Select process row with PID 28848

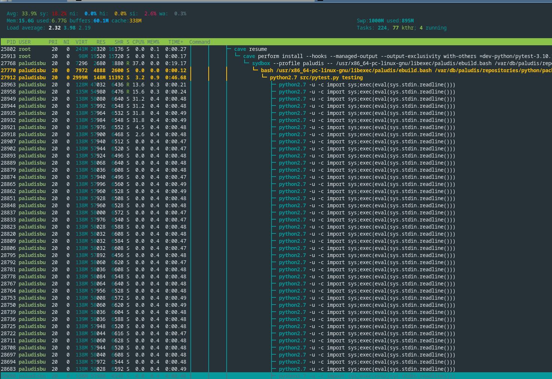click(x=276, y=205)
